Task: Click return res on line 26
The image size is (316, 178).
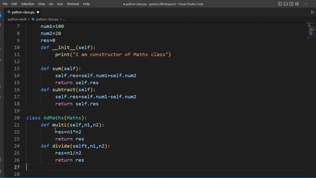Action: (x=70, y=160)
